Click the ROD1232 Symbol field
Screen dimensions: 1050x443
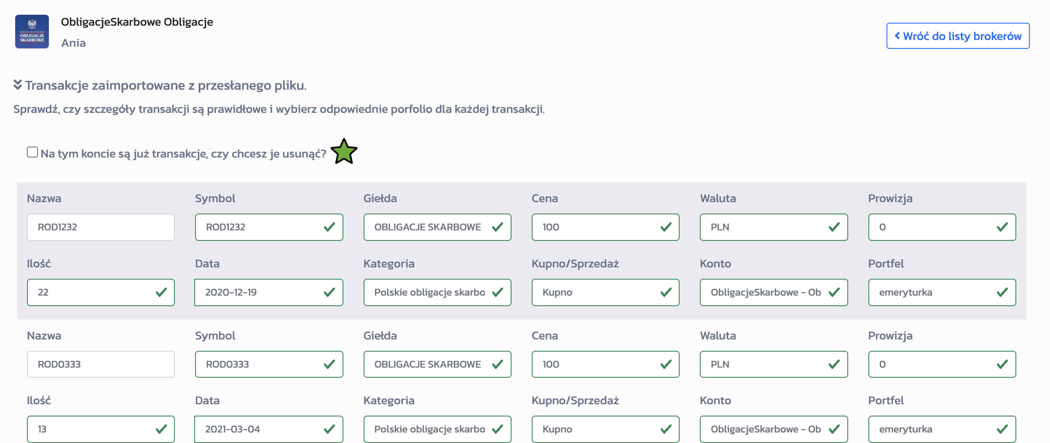(269, 227)
